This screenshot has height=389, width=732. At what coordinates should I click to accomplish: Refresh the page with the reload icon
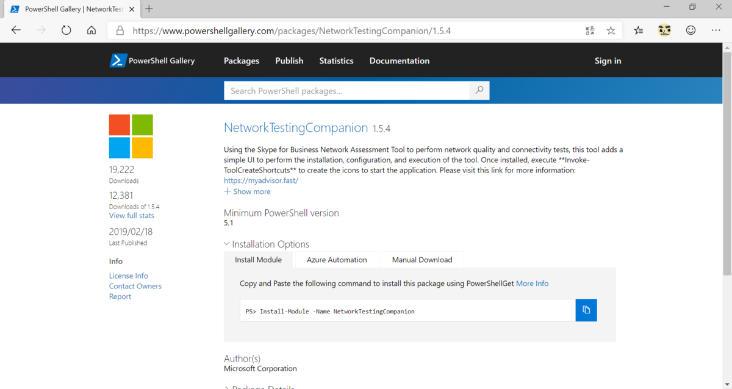pyautogui.click(x=66, y=30)
